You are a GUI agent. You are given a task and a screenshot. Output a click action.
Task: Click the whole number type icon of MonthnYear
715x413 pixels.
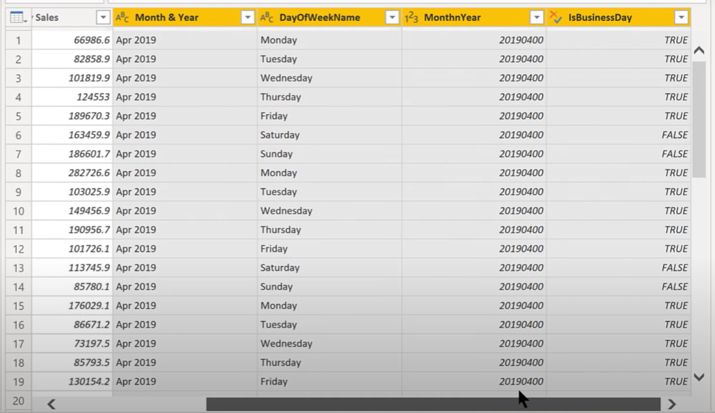pyautogui.click(x=411, y=18)
